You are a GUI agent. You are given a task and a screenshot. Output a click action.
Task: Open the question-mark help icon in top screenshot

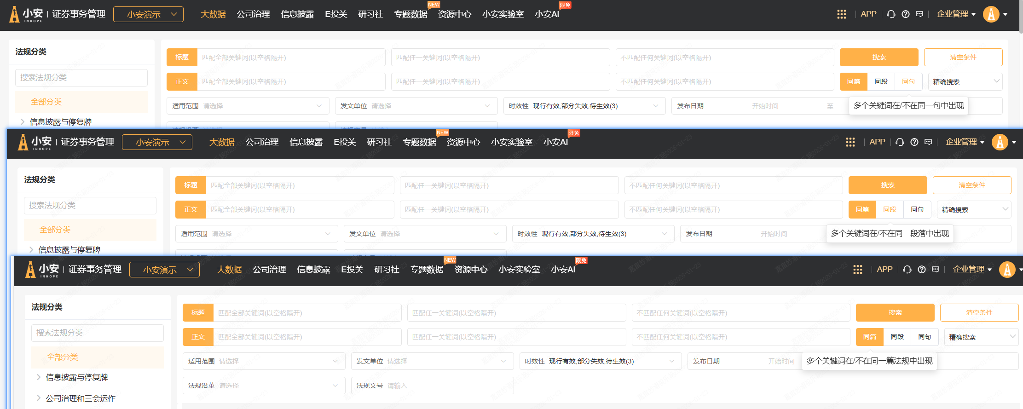tap(906, 14)
